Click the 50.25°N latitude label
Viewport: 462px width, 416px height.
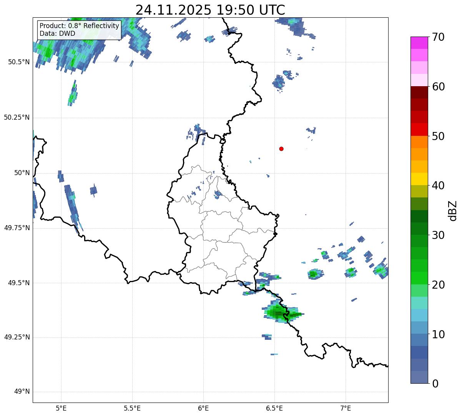(x=17, y=117)
